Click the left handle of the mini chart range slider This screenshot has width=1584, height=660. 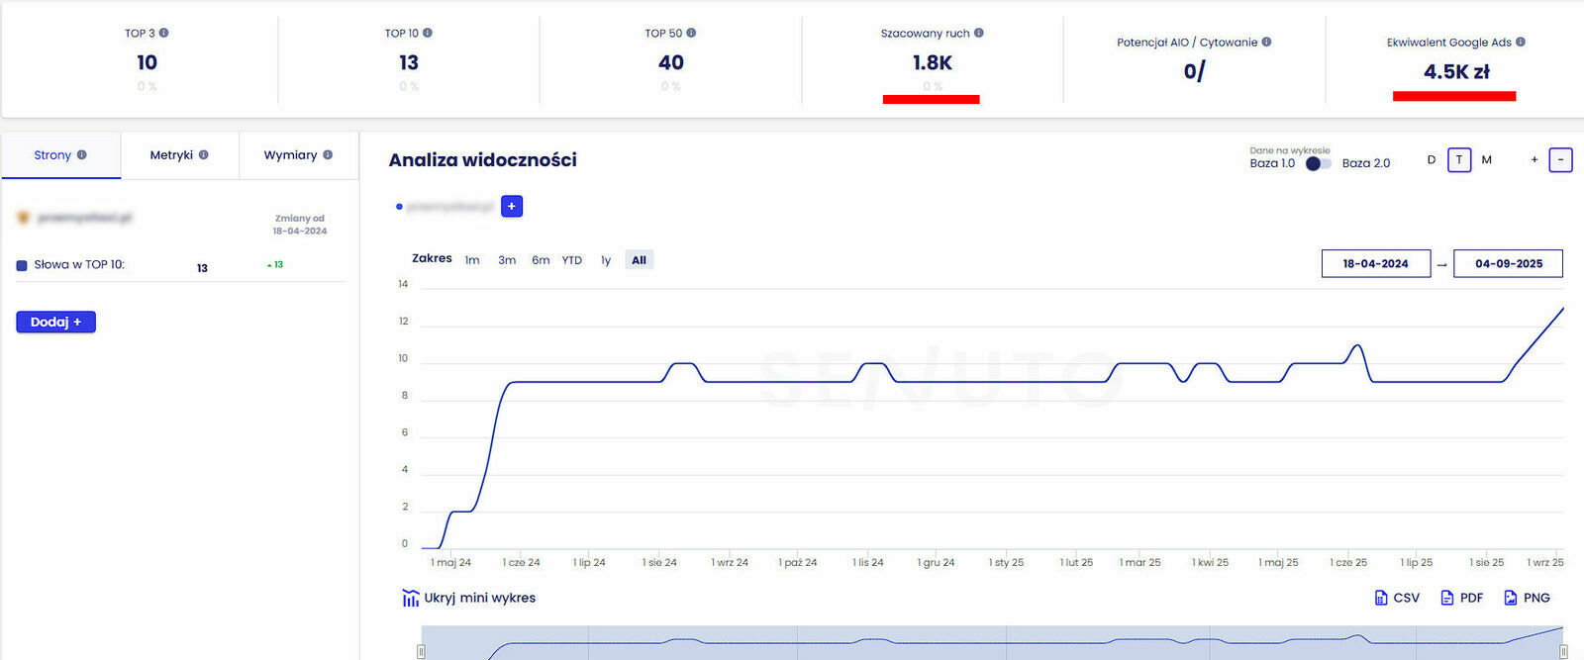tap(421, 651)
